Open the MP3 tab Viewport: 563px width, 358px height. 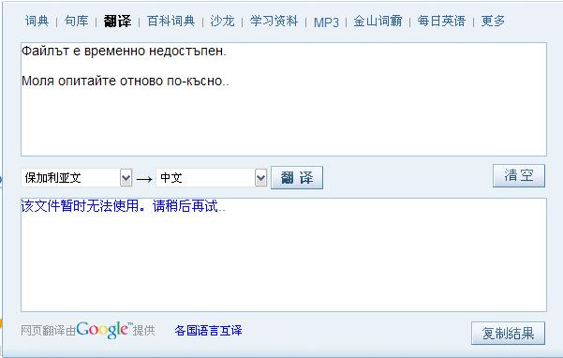[x=326, y=22]
